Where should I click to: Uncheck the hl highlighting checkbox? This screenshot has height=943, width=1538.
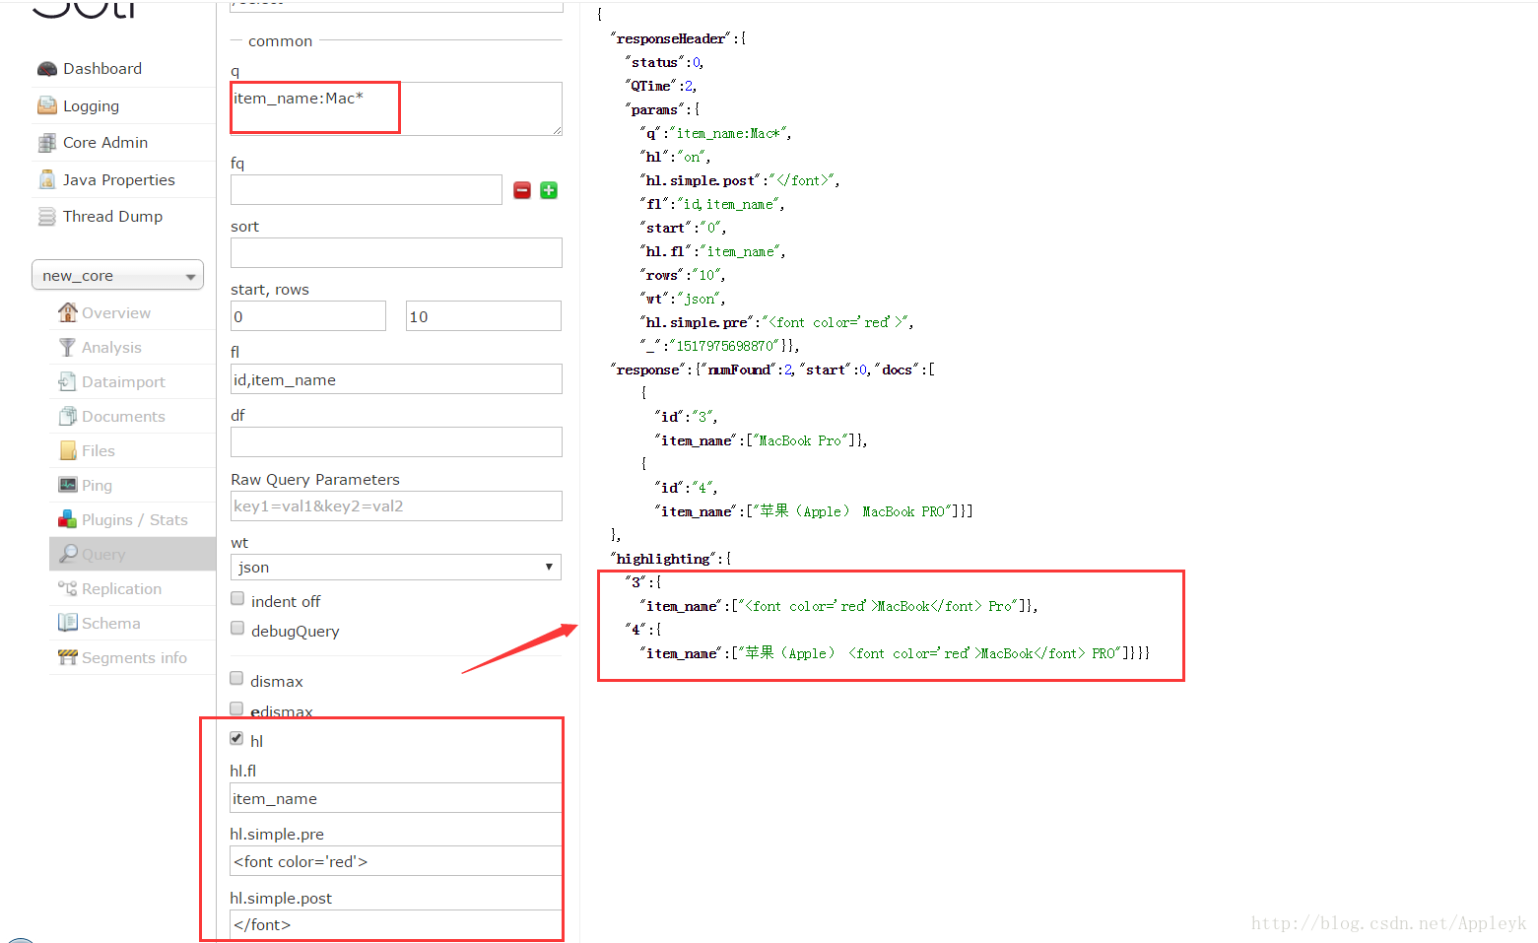pos(236,738)
